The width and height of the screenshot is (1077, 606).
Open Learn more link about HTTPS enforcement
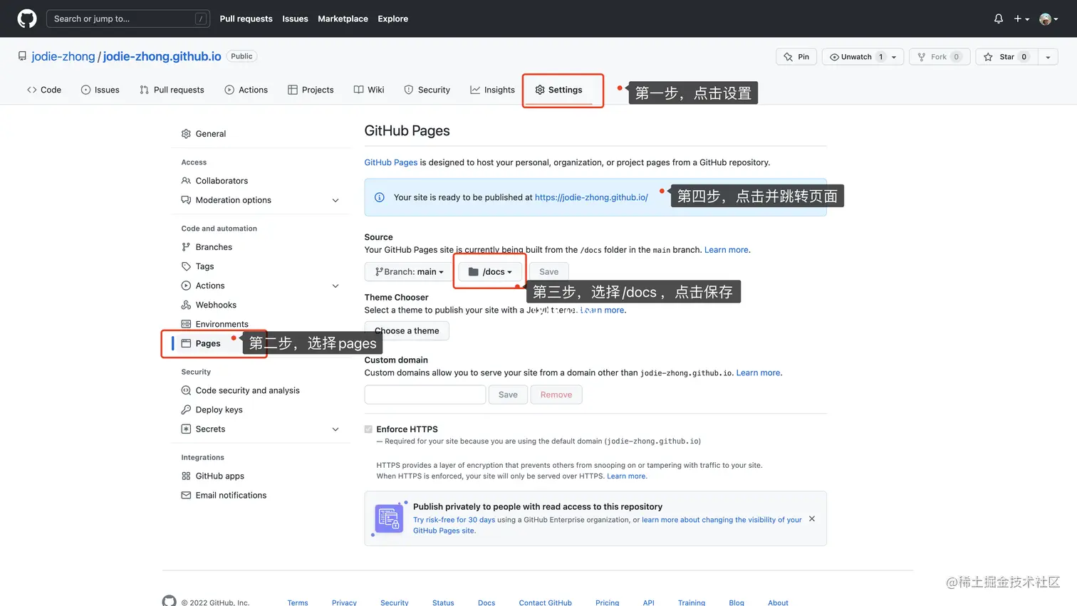point(627,476)
